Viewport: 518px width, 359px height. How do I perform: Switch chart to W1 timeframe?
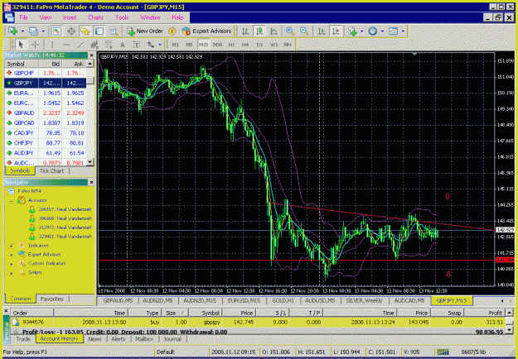tap(274, 44)
